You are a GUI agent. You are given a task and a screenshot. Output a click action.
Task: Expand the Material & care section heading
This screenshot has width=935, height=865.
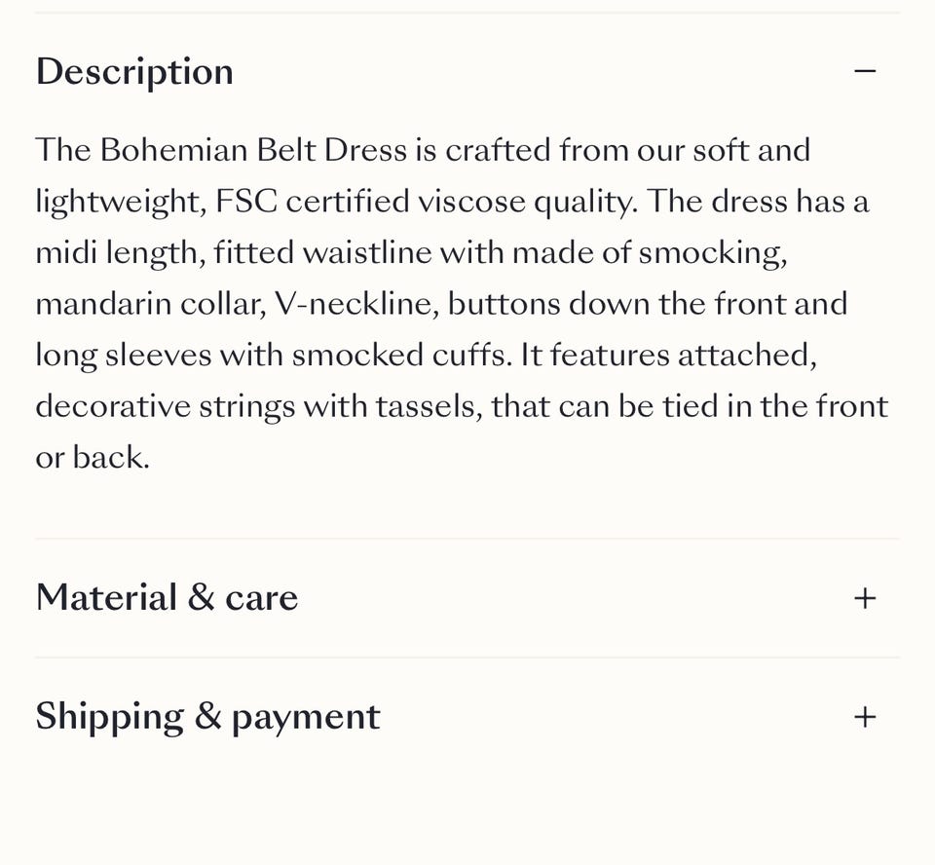[167, 598]
